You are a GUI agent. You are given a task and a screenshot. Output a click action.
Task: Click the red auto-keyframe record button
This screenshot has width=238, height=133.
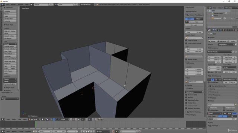(x=113, y=132)
